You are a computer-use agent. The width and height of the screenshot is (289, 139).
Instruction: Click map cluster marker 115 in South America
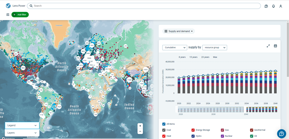46,104
